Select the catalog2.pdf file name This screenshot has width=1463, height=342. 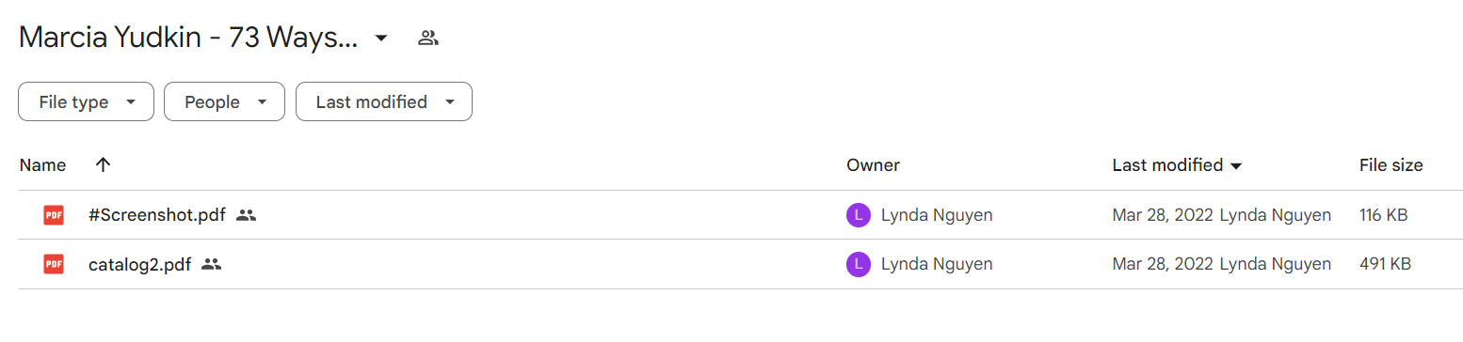pyautogui.click(x=139, y=264)
